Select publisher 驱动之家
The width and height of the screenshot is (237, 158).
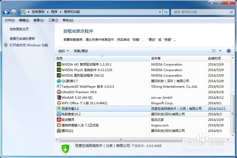(157, 120)
